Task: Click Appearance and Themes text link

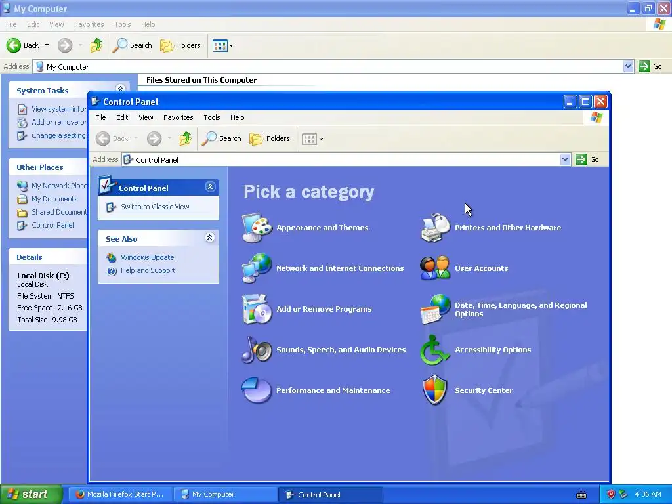Action: coord(322,228)
